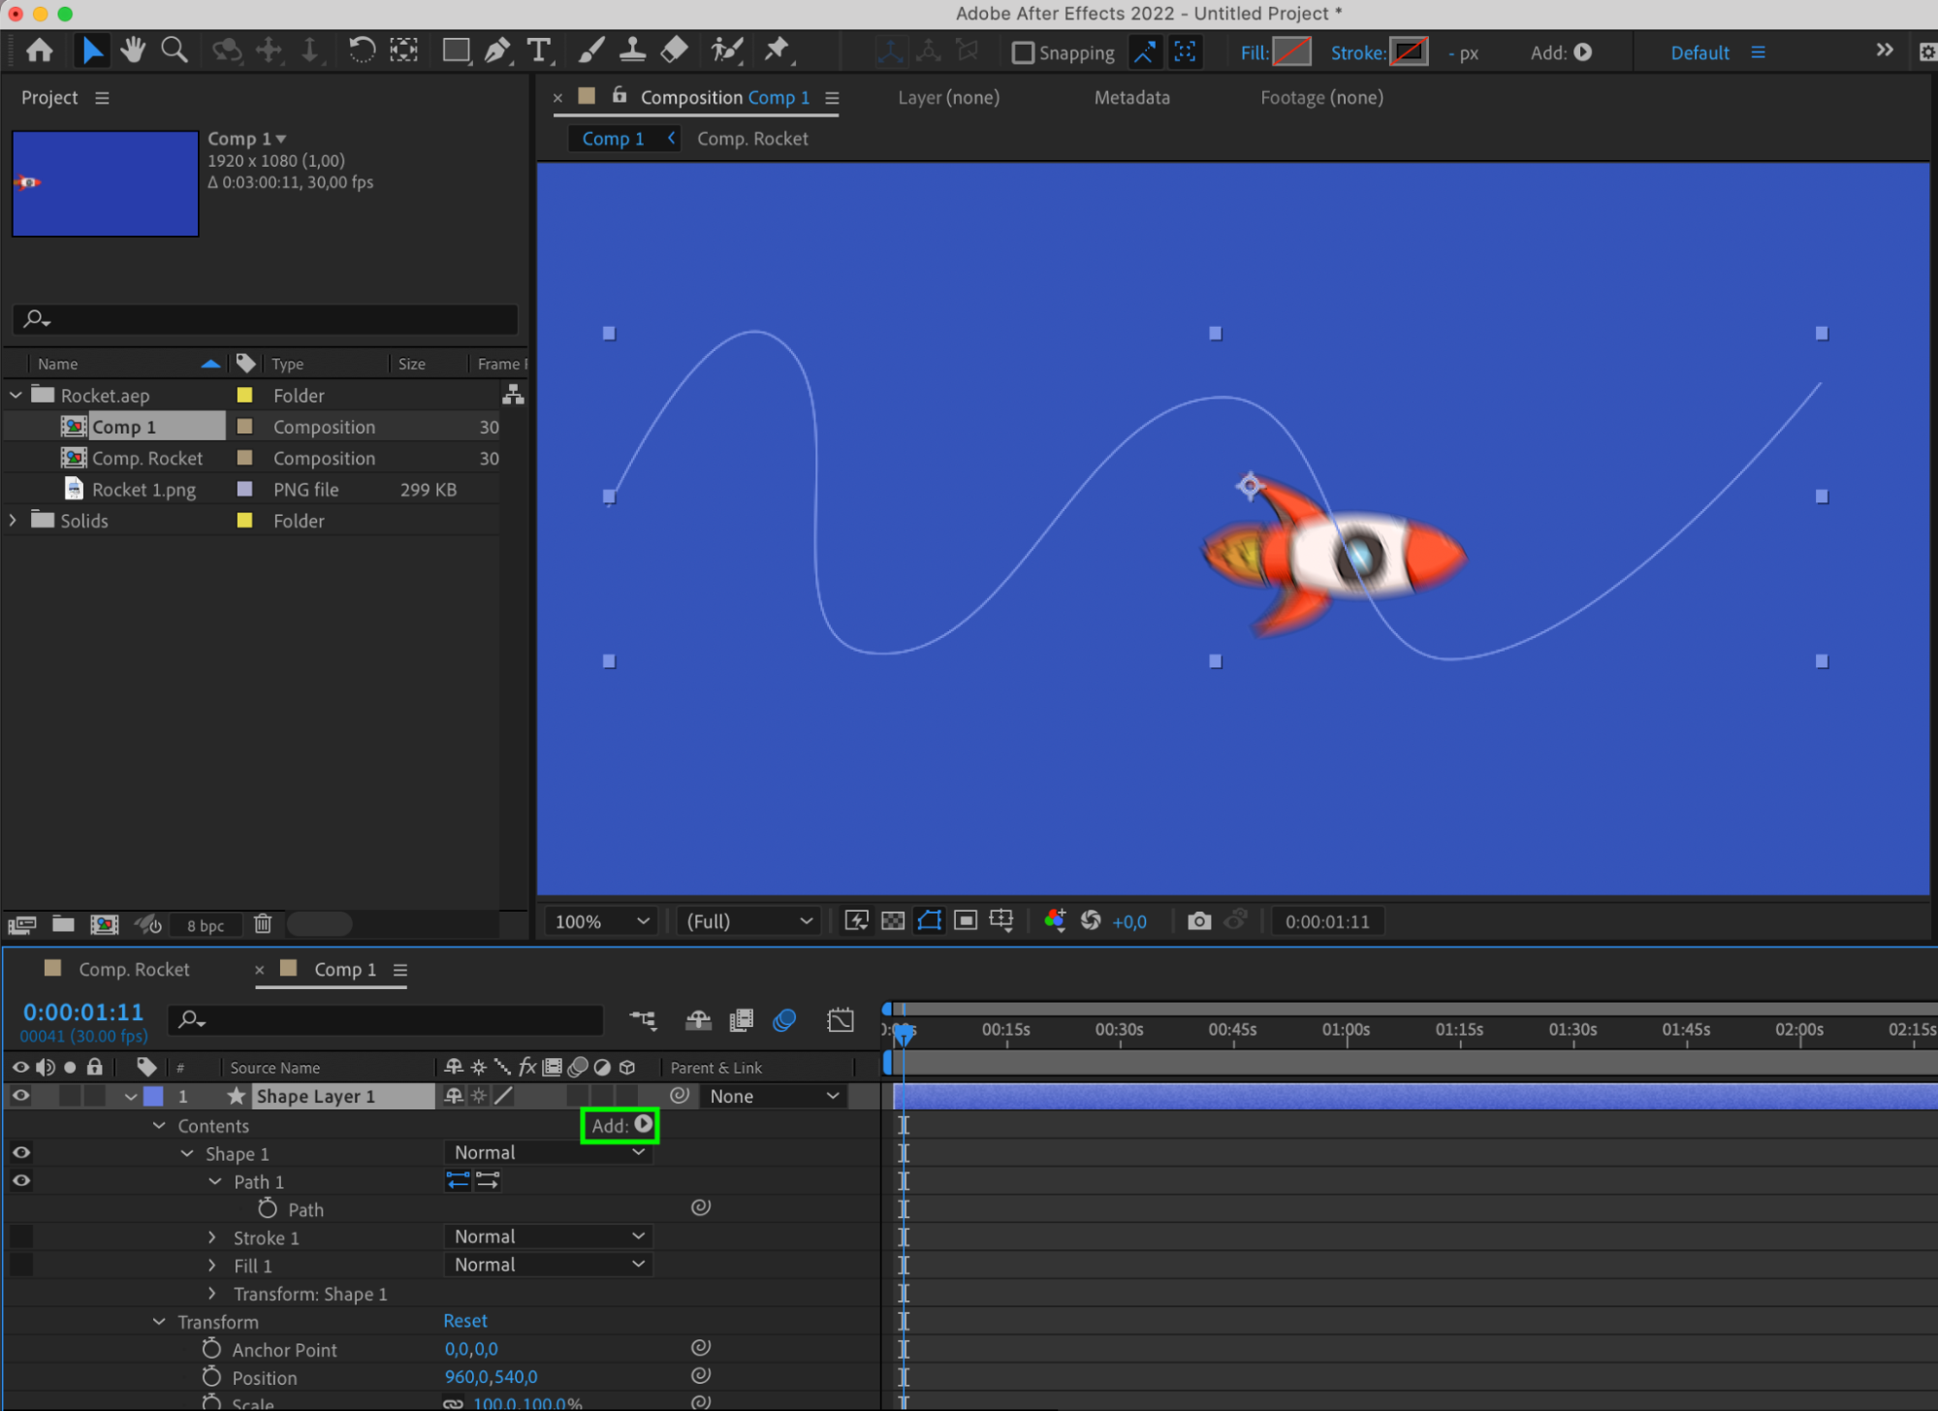Enable the Snapping checkbox

click(1023, 52)
